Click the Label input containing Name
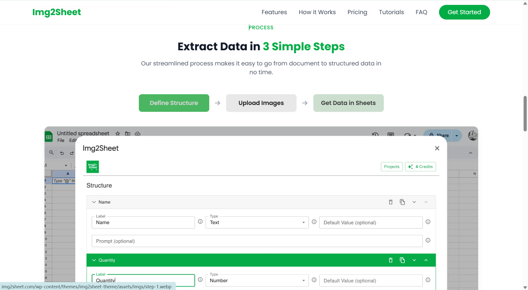 143,222
